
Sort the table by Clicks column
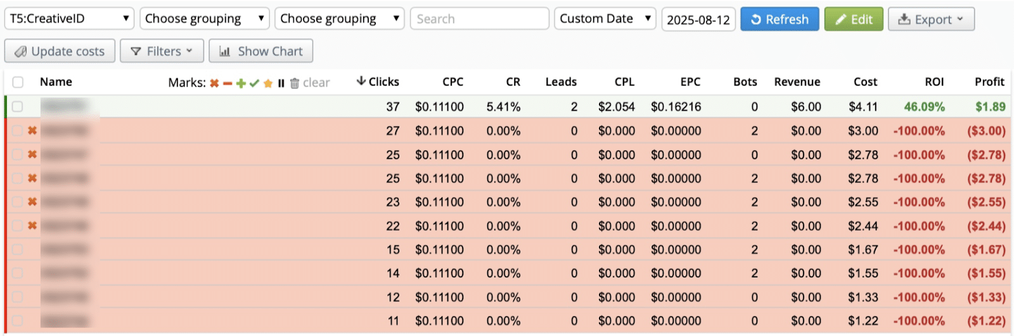tap(378, 82)
